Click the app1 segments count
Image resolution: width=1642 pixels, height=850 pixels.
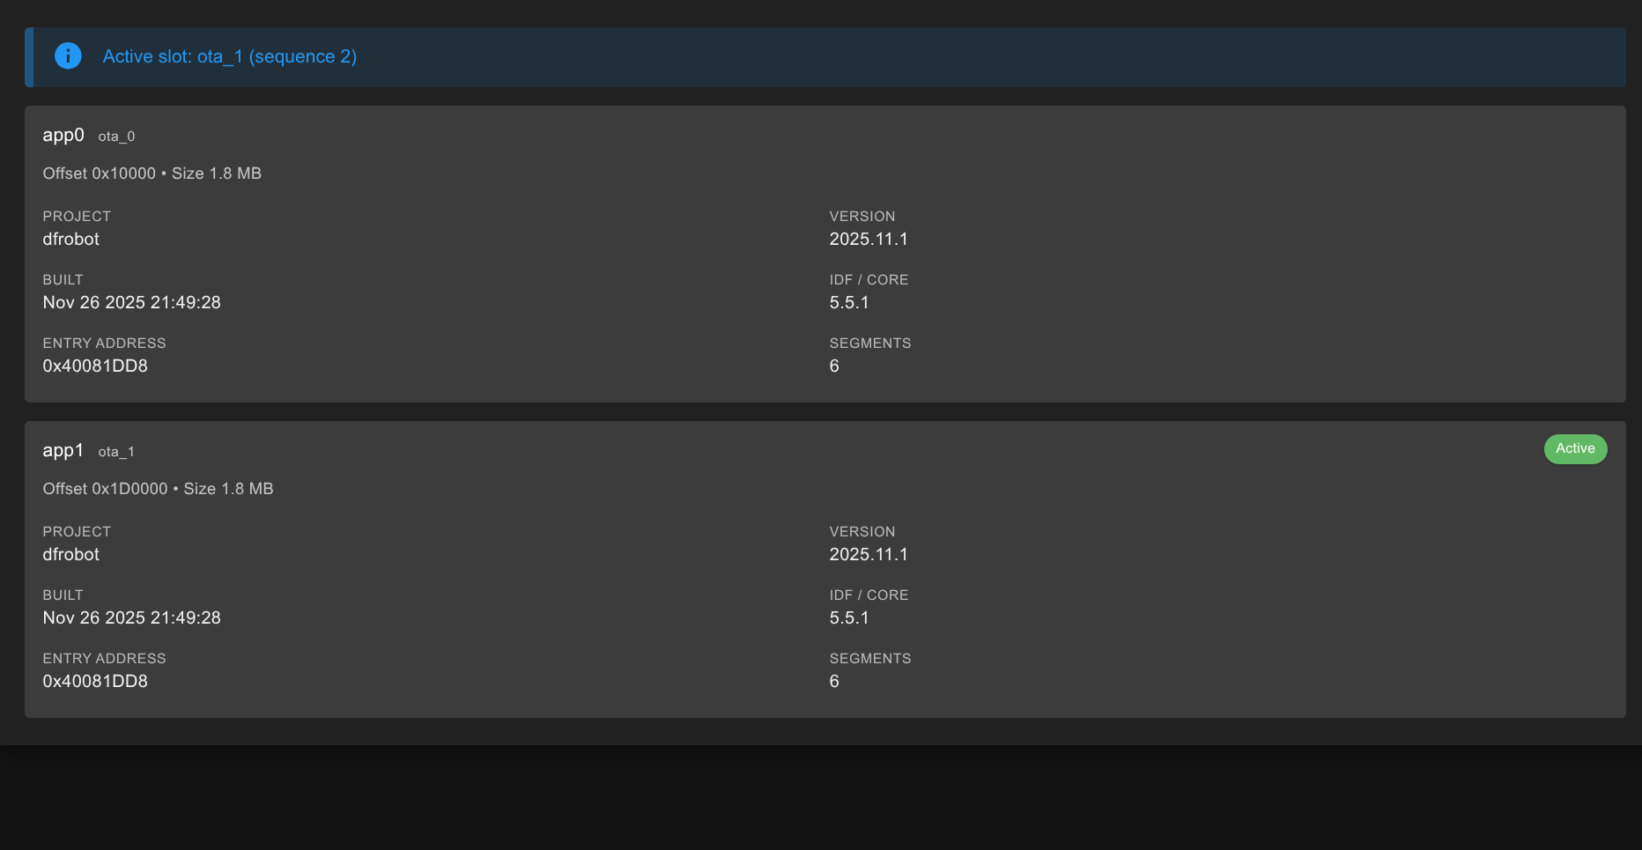click(834, 681)
